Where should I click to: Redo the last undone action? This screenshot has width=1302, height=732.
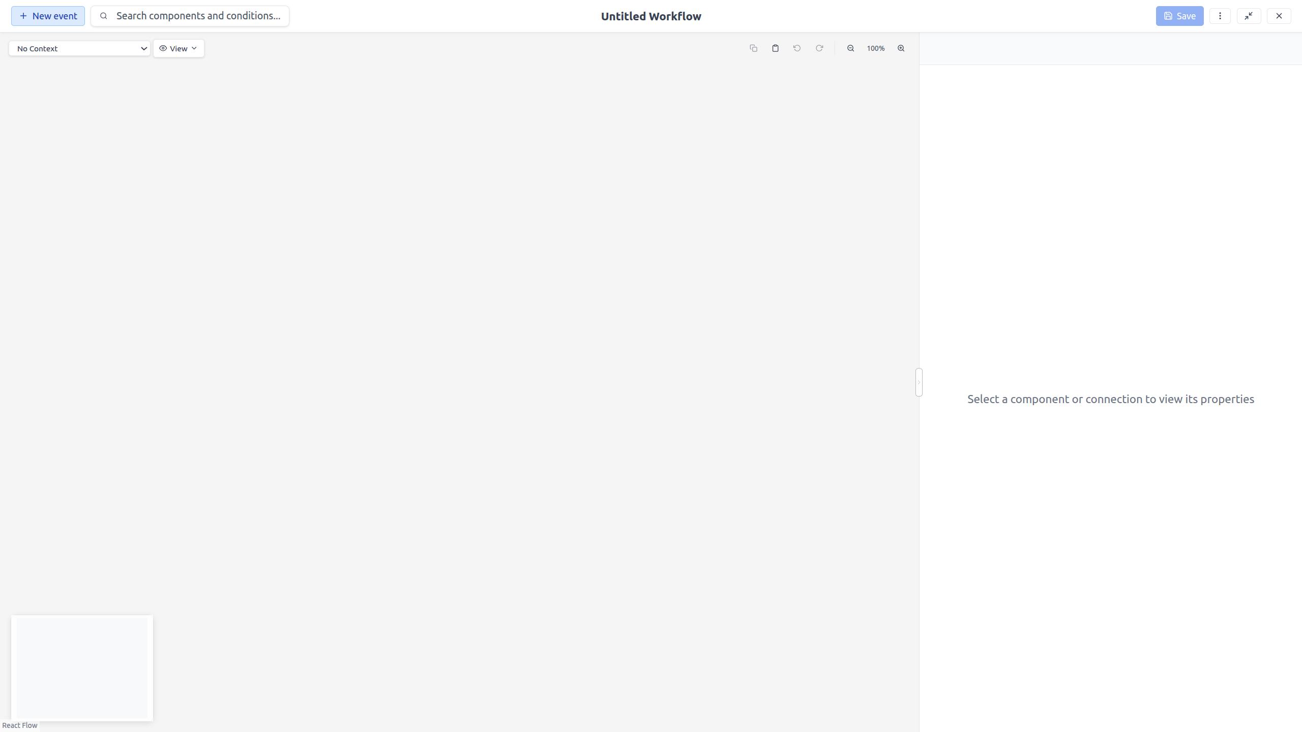click(x=819, y=48)
